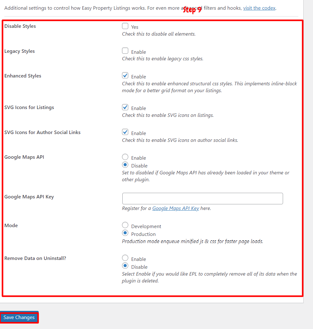Open the 'visit the codex' link
313x329 pixels.
coord(259,8)
